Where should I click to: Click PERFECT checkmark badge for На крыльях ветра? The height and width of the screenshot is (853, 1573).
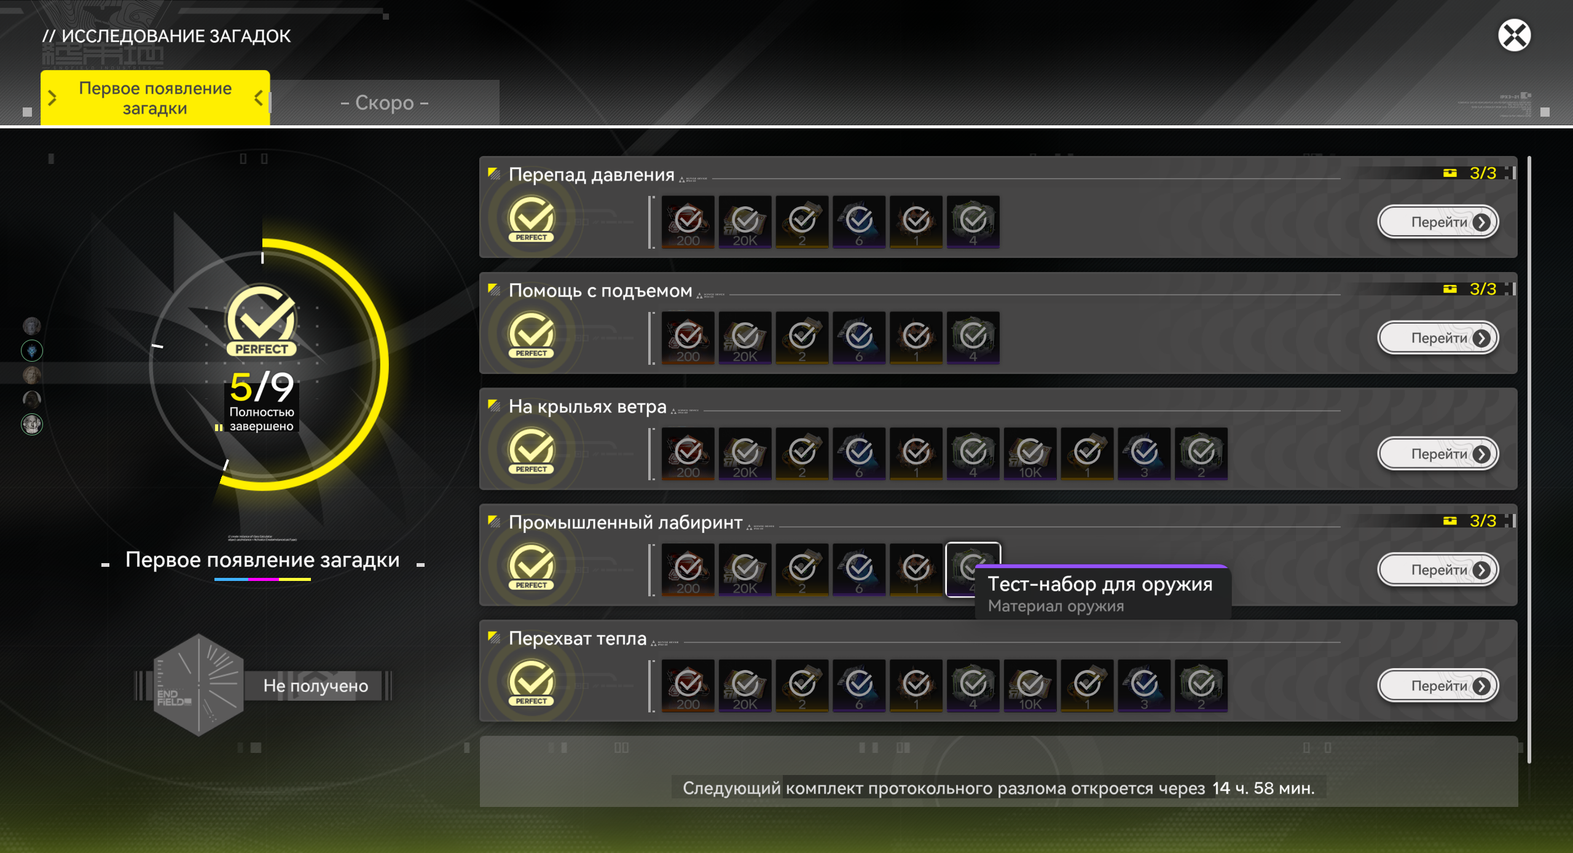tap(532, 451)
